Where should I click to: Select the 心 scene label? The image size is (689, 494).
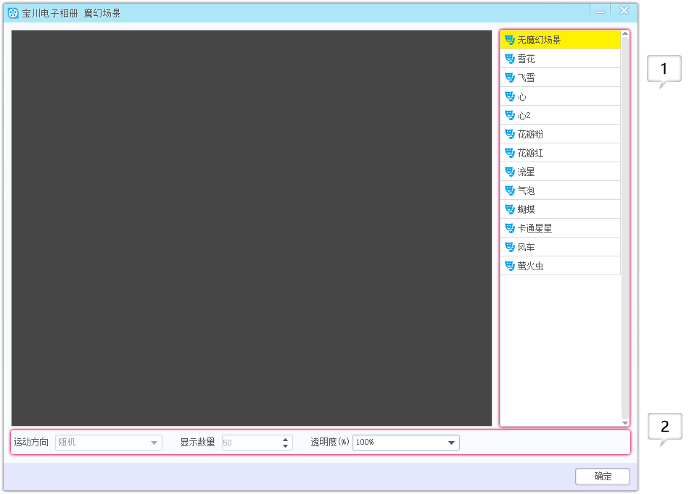[521, 96]
